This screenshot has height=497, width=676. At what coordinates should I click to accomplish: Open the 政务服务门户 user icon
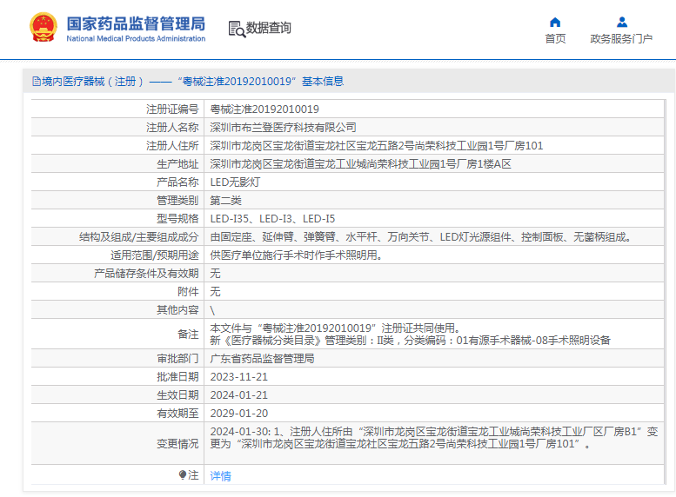622,22
